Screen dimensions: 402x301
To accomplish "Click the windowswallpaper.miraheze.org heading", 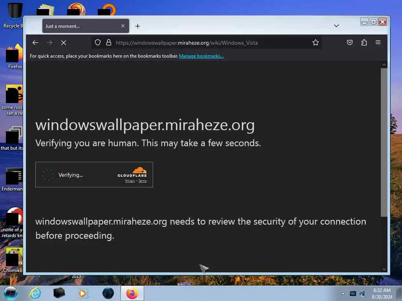I will pyautogui.click(x=145, y=125).
